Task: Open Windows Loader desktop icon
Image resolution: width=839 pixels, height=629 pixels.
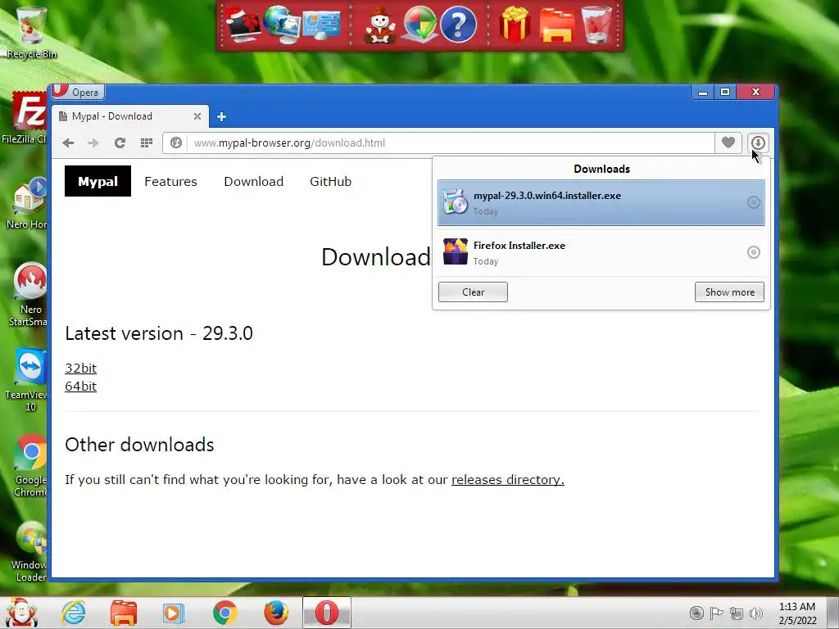Action: tap(29, 551)
